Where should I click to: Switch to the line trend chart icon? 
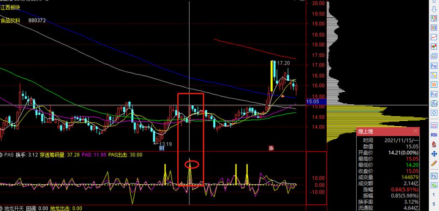point(434,37)
